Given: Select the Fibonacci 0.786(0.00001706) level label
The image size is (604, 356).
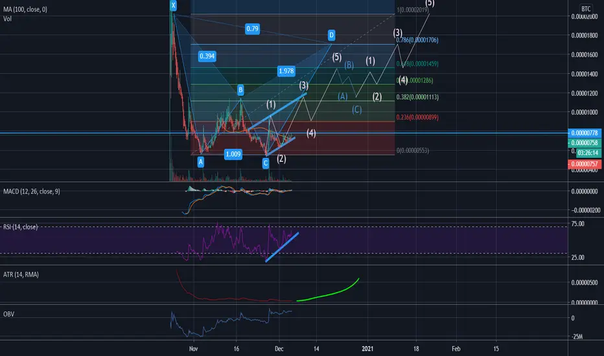Looking at the screenshot, I should pyautogui.click(x=417, y=40).
